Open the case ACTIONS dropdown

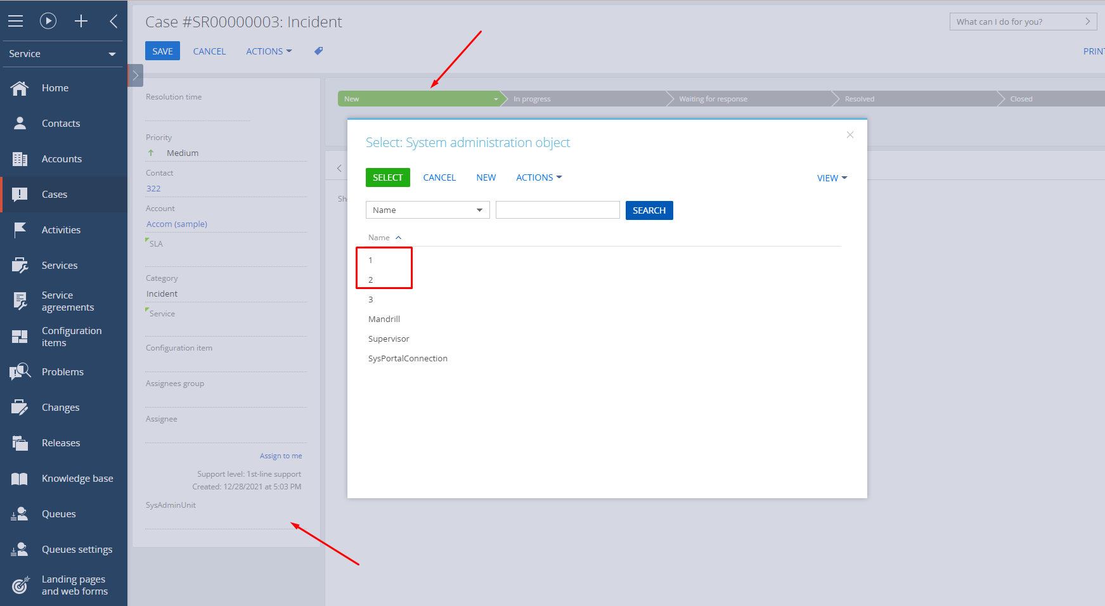coord(269,51)
